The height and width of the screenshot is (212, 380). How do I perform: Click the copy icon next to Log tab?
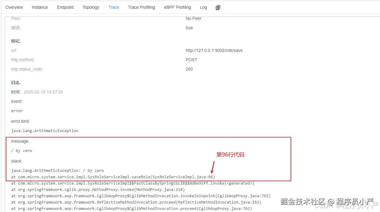(218, 8)
